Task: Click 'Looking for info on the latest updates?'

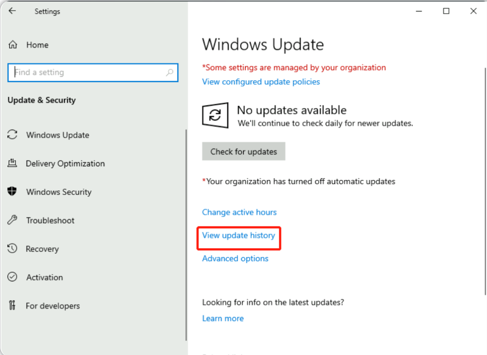Action: 273,302
